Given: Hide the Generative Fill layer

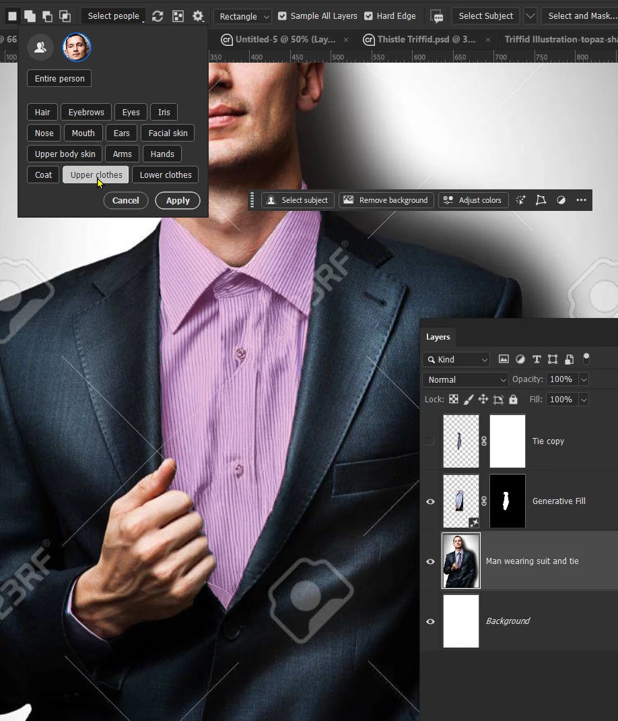Looking at the screenshot, I should (431, 501).
